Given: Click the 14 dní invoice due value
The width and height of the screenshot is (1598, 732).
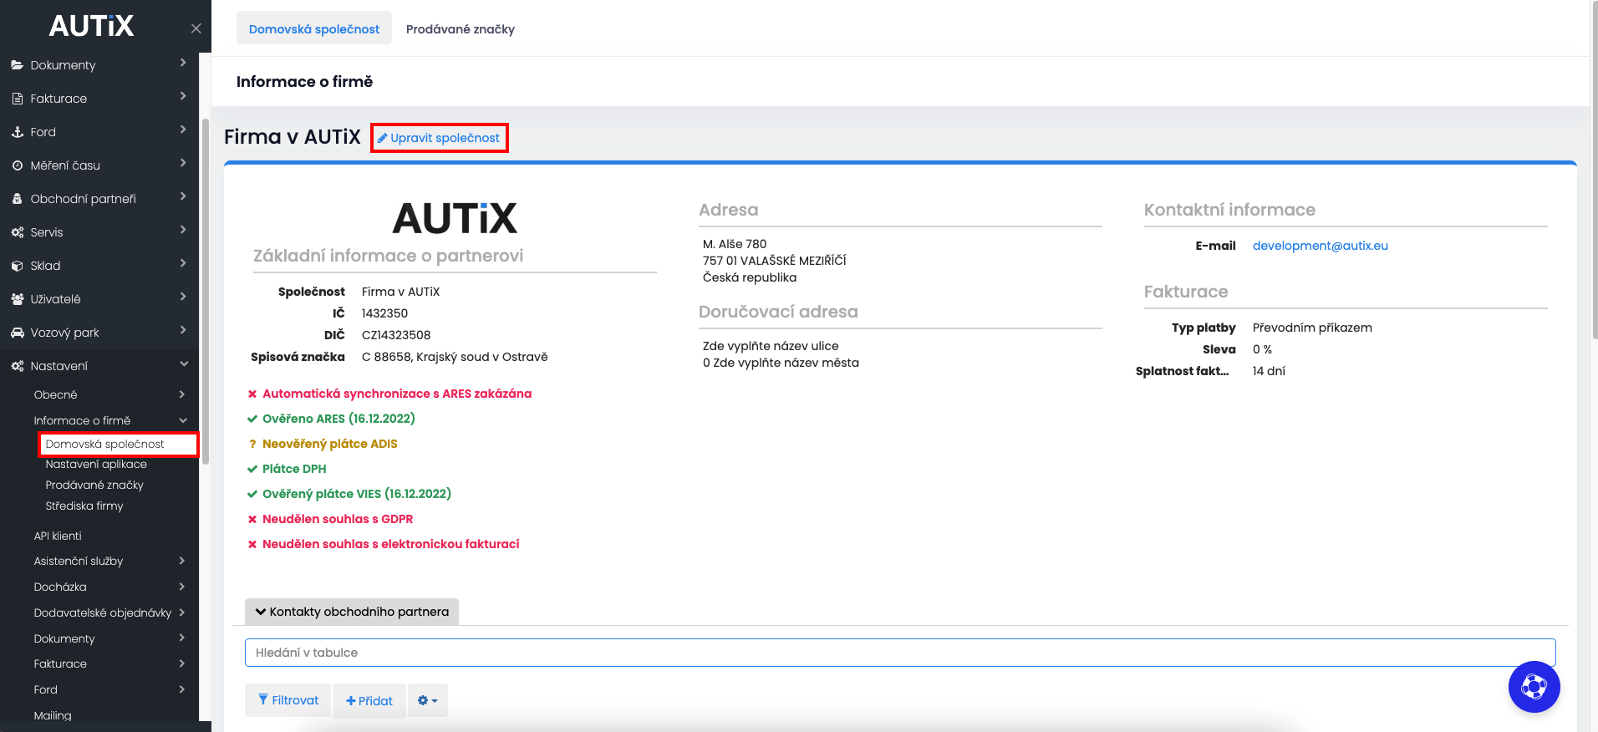Looking at the screenshot, I should [1269, 371].
